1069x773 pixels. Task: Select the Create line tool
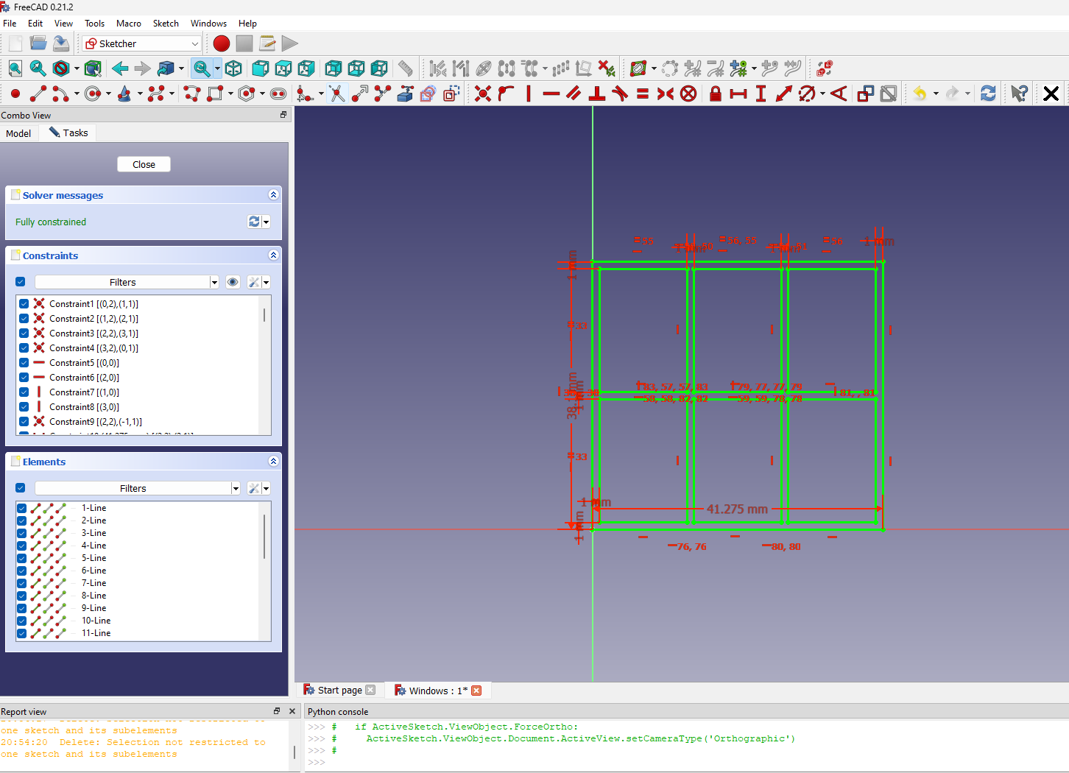point(38,93)
